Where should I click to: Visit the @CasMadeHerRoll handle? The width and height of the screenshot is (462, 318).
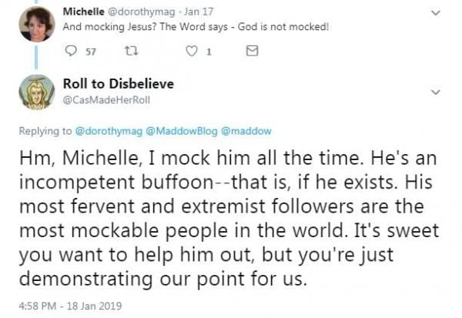pyautogui.click(x=107, y=100)
